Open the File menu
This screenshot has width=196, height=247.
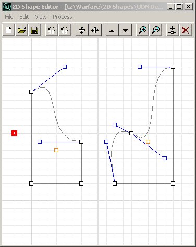point(9,17)
